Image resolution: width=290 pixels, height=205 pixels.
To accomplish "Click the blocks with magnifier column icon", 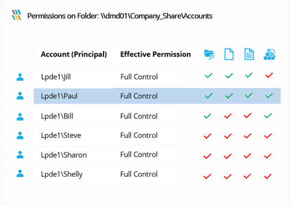I will pyautogui.click(x=270, y=54).
